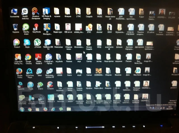This screenshot has width=179, height=133.
Task: Select the 1323042032... image thumbnail
Action: pos(99,72)
